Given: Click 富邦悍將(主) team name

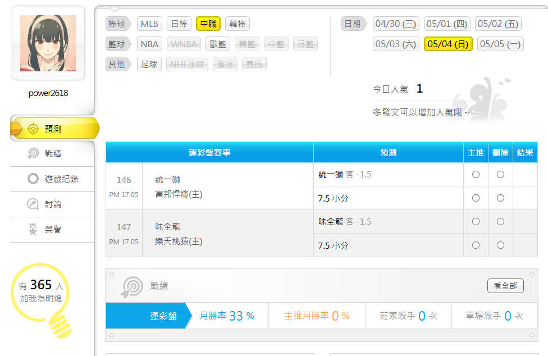Looking at the screenshot, I should click(x=179, y=194).
